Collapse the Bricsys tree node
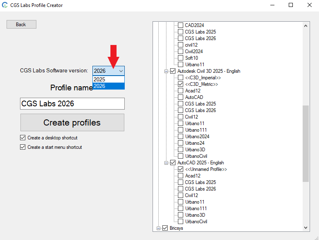Image resolution: width=319 pixels, height=240 pixels. [159, 228]
